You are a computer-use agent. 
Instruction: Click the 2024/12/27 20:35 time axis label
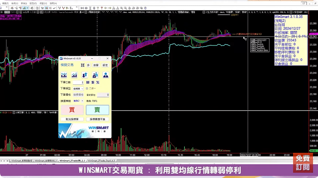249,155
